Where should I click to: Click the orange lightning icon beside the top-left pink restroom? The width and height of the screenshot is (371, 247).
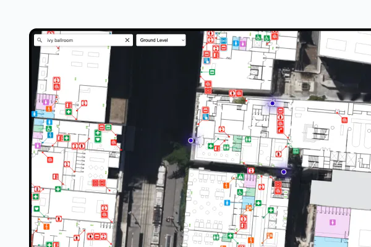click(x=49, y=109)
